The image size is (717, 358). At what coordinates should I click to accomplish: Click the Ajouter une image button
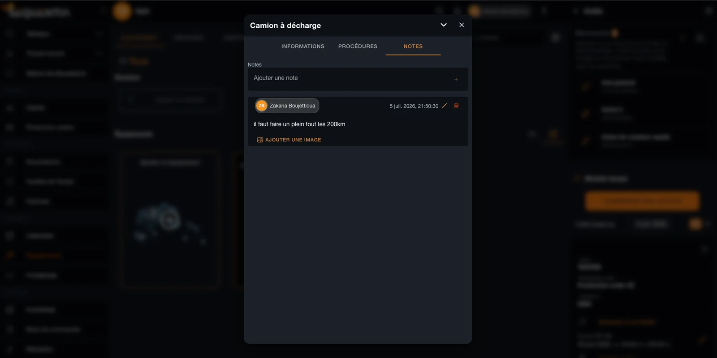pyautogui.click(x=289, y=140)
